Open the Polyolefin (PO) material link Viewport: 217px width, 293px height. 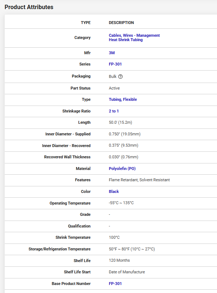click(x=122, y=169)
